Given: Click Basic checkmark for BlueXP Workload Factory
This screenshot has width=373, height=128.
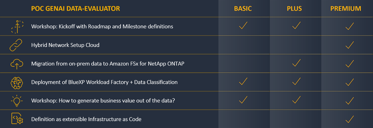Looking at the screenshot, I should pyautogui.click(x=243, y=81).
